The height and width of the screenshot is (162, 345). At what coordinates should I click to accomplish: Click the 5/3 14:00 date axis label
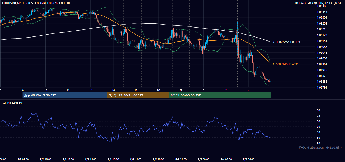(x=91, y=160)
